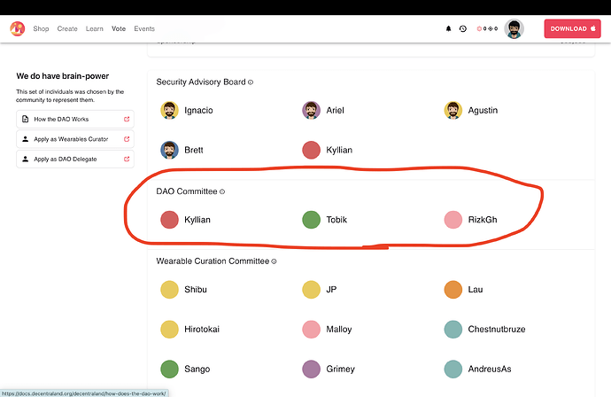This screenshot has width=611, height=397.
Task: Click Grimey's purple avatar
Action: [x=312, y=369]
